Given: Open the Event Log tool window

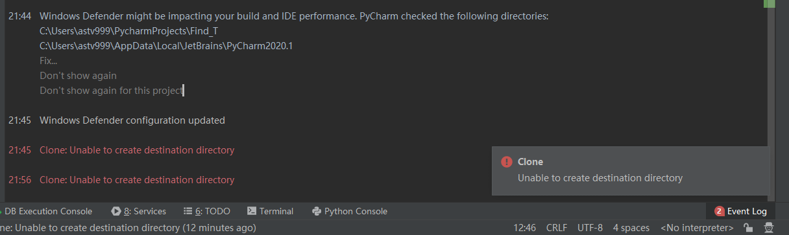Looking at the screenshot, I should 740,211.
